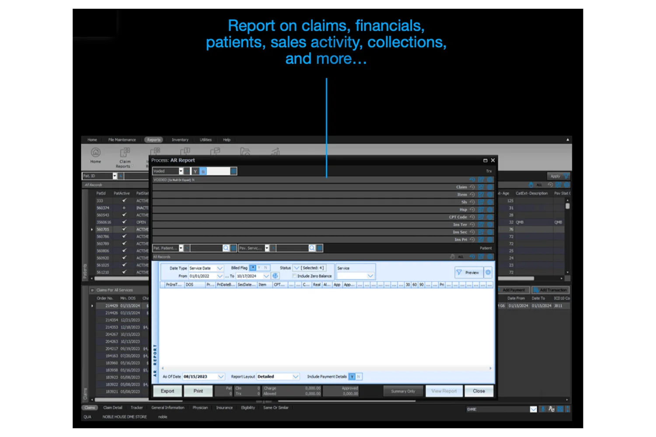
Task: Open the DME dropdown in the status bar
Action: (x=533, y=409)
